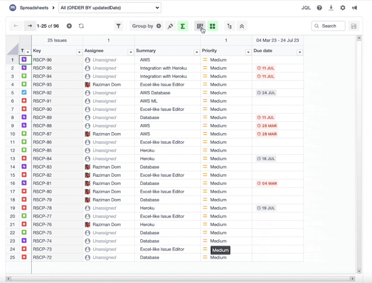The image size is (372, 283).
Task: Click the 04 MAR due date badge
Action: pos(267,183)
